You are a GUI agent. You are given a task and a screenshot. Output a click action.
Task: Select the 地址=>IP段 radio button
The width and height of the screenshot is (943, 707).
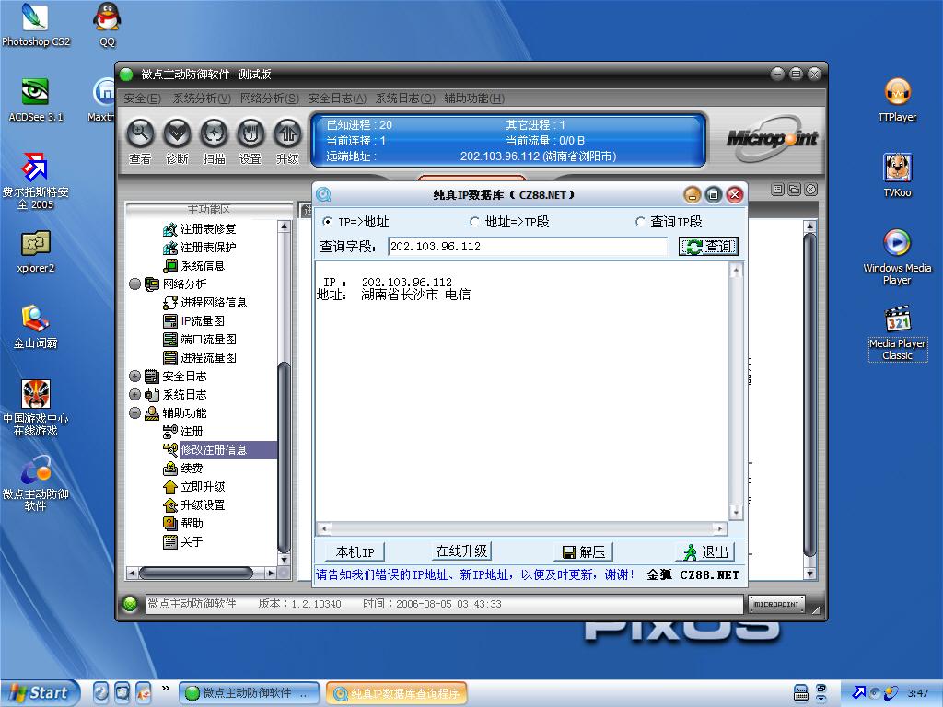[x=474, y=221]
